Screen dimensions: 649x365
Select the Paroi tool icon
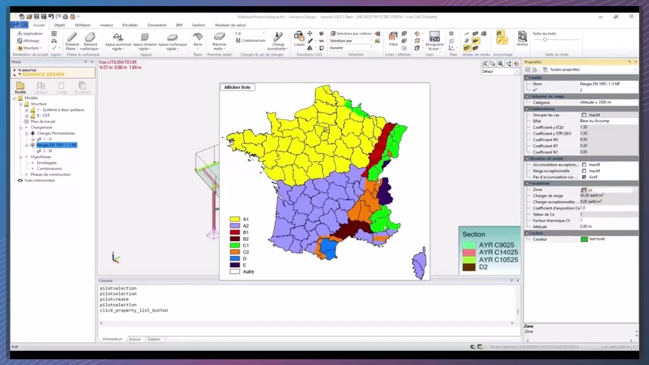(x=198, y=36)
